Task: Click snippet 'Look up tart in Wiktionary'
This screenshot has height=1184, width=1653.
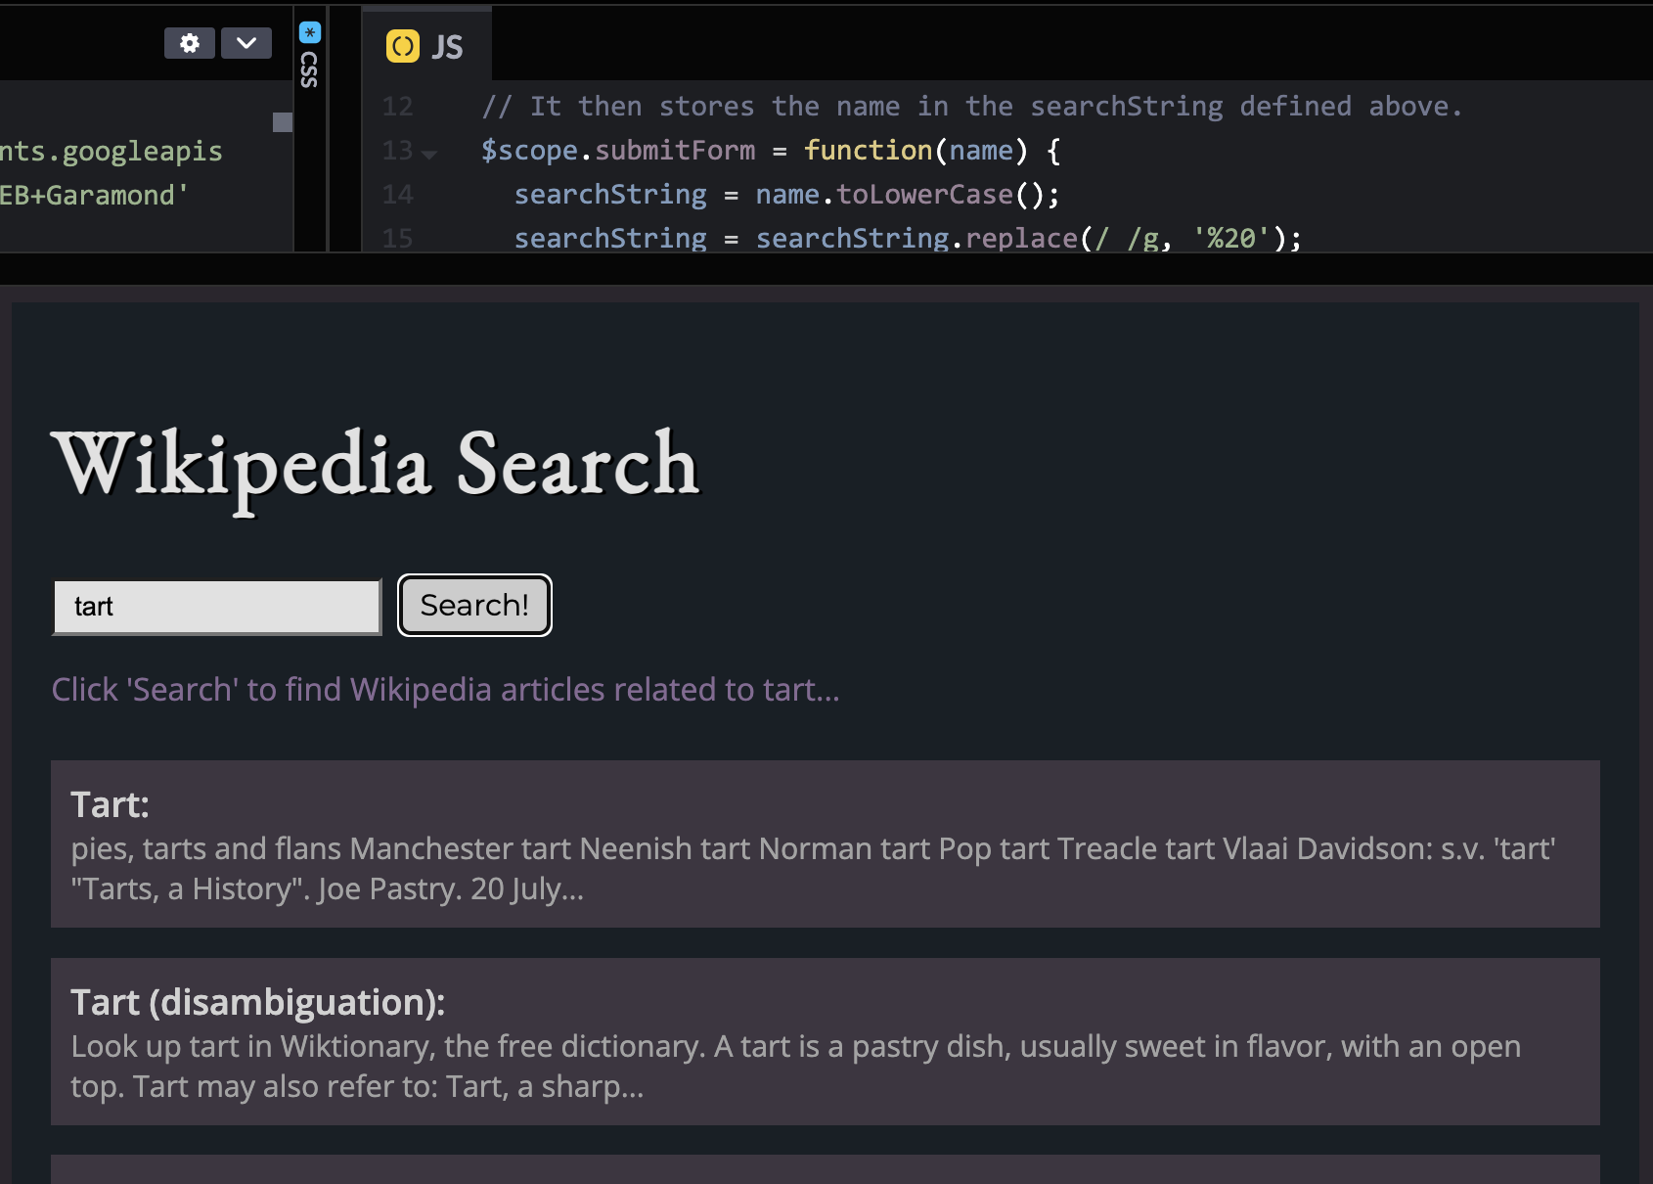Action: point(250,1046)
